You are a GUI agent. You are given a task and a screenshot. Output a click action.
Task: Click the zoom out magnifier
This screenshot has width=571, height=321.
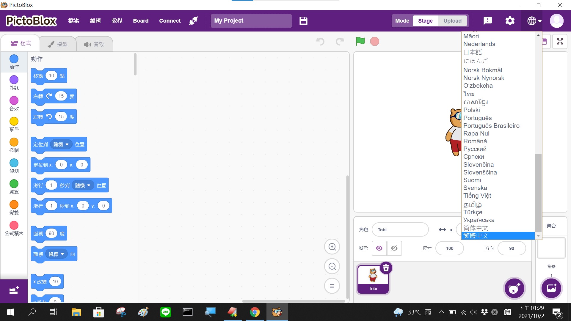[332, 266]
